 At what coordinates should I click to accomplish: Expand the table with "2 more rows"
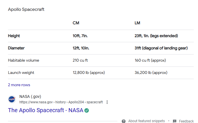click(x=19, y=85)
